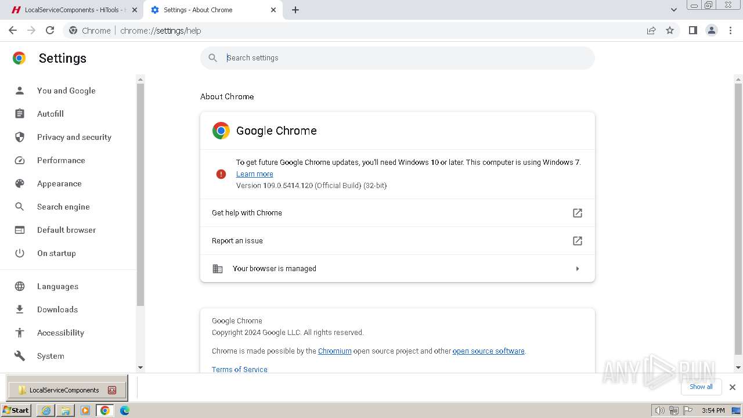Open the Action Center flag icon

click(x=687, y=410)
